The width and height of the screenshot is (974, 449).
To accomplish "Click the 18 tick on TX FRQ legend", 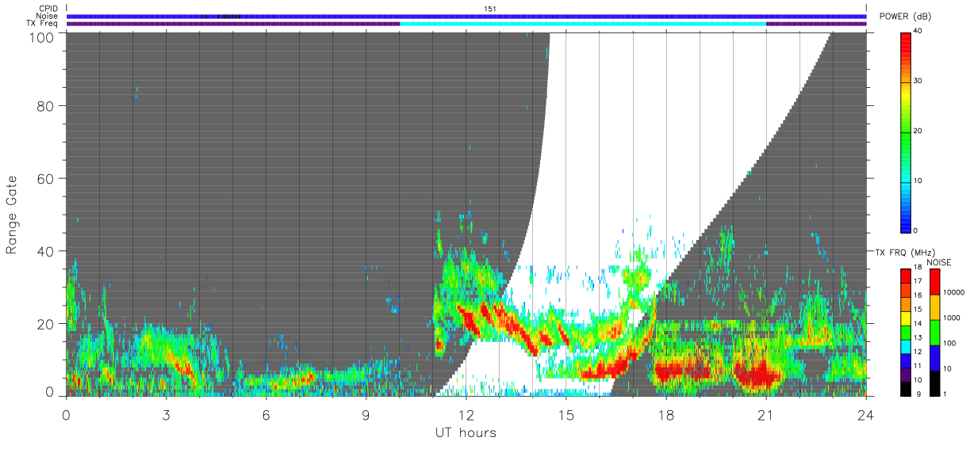I will (918, 268).
